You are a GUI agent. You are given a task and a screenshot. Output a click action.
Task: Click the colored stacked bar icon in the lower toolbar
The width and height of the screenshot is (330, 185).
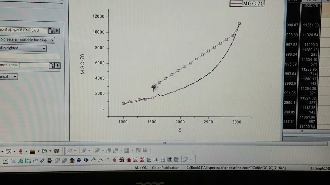(50, 161)
